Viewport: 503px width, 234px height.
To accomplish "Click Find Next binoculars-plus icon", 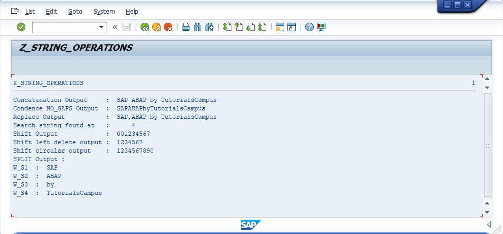I will point(209,27).
